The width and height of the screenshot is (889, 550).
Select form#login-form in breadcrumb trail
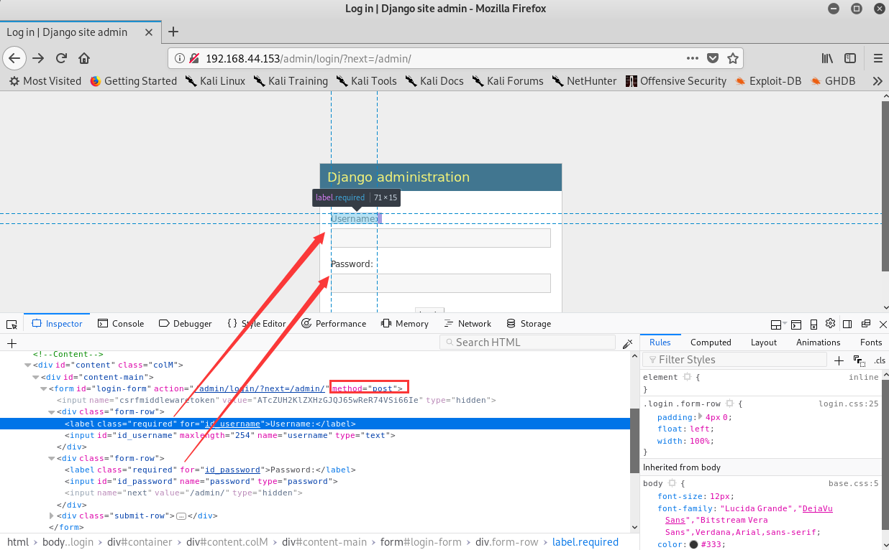(x=421, y=542)
